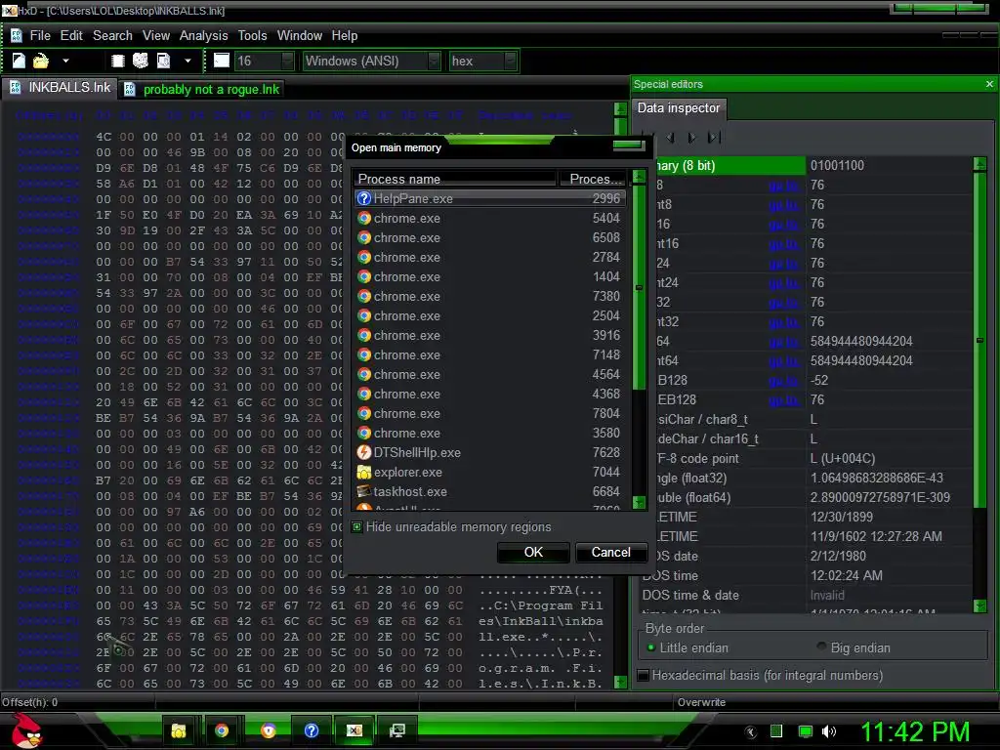The image size is (1000, 750).
Task: Click the go to link beside 64 row
Action: pos(784,341)
